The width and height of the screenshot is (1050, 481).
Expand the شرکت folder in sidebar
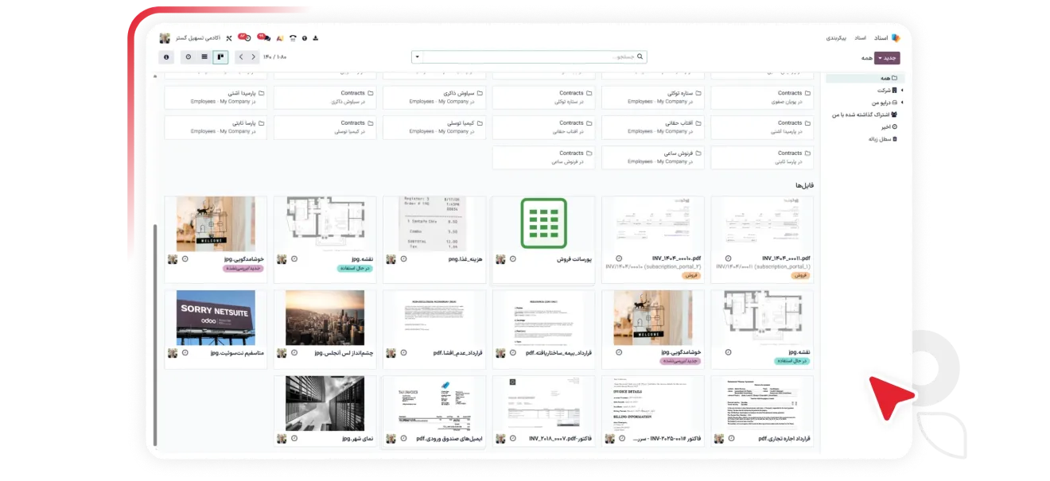point(902,91)
